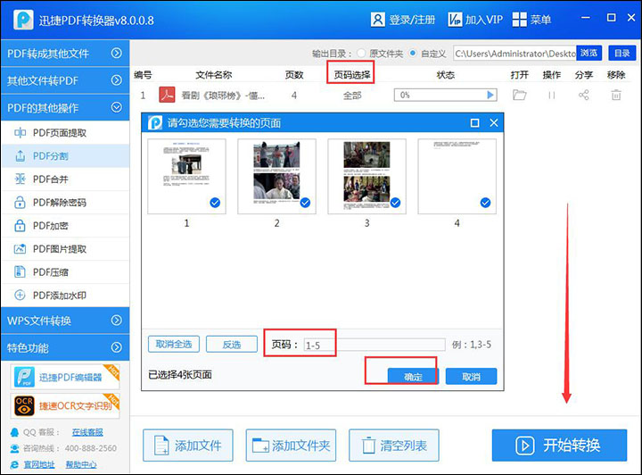Select the 自定义 radio button

pos(413,54)
